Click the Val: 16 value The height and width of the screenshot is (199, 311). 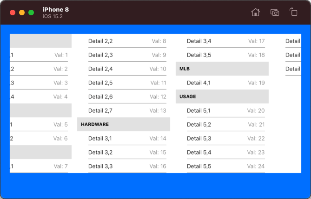point(158,166)
